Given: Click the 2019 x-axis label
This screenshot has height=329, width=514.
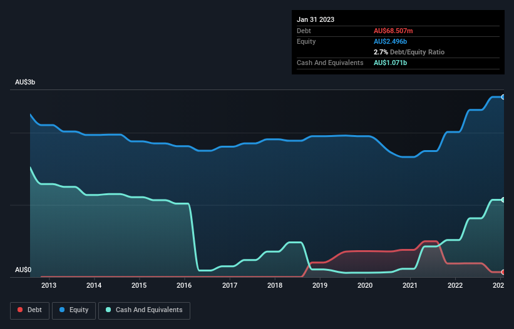Looking at the screenshot, I should [x=320, y=285].
